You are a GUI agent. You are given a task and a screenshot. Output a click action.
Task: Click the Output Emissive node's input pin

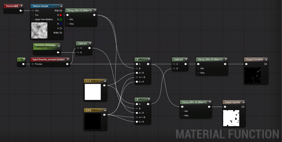pos(247,64)
